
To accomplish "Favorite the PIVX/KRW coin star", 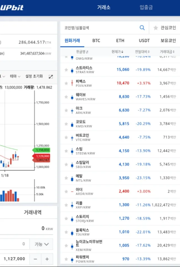I will click(x=66, y=83).
